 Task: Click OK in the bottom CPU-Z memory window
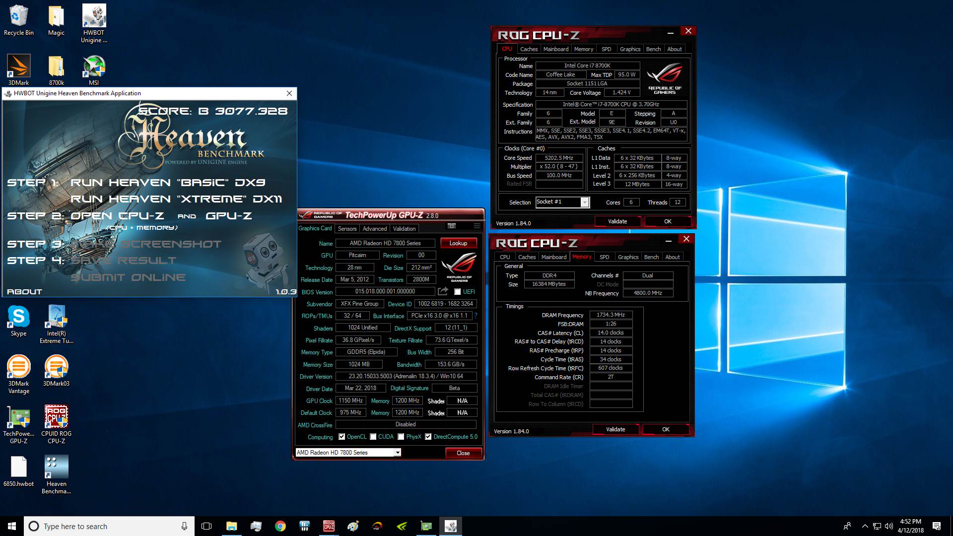click(x=666, y=429)
